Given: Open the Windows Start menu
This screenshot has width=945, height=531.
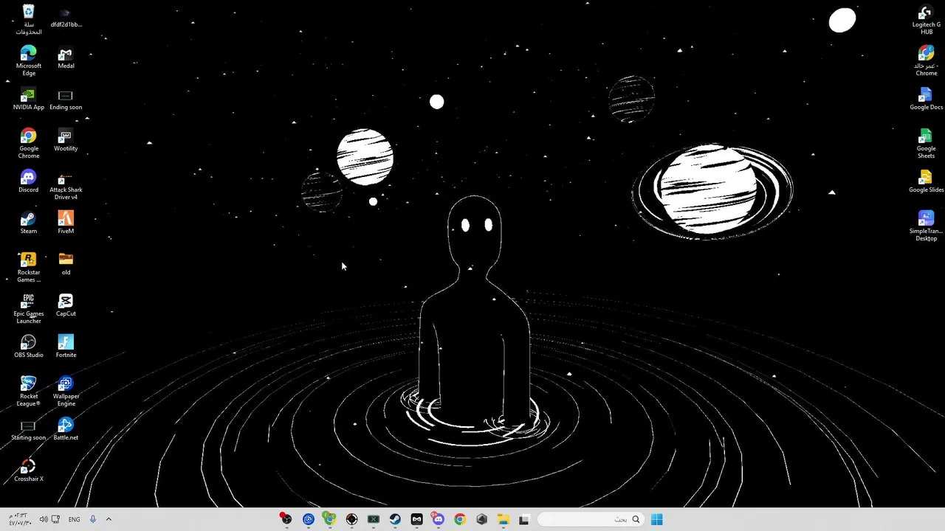Looking at the screenshot, I should [x=656, y=519].
